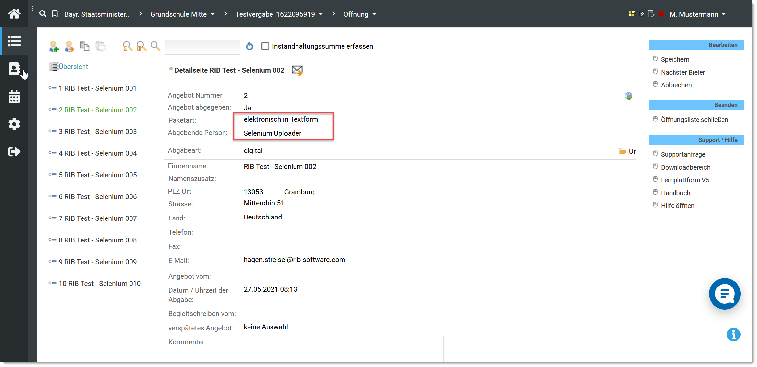This screenshot has height=367, width=757.
Task: Click the blue refresh arrow icon
Action: [250, 46]
